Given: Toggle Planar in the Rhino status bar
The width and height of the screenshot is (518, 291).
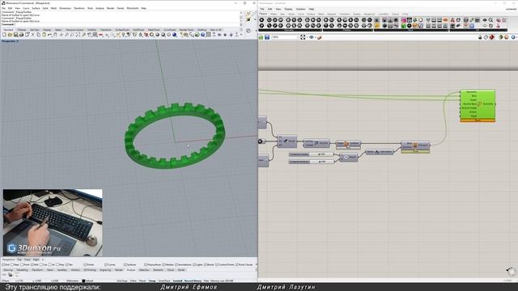Looking at the screenshot, I should click(x=142, y=280).
